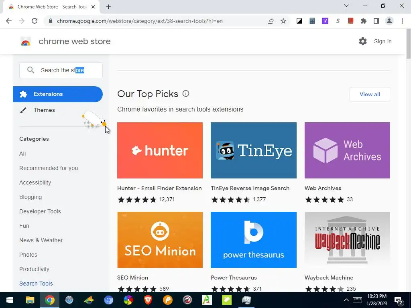Image resolution: width=411 pixels, height=308 pixels.
Task: Open the Extensions puzzle piece menu
Action: pos(364,21)
